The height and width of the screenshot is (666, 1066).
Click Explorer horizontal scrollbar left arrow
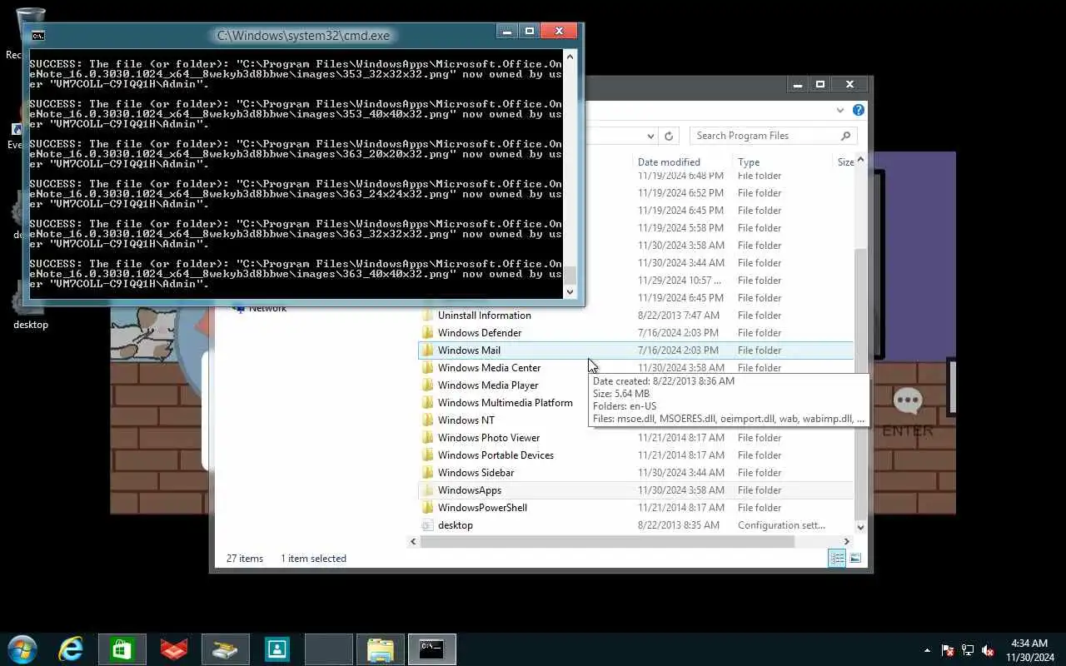pyautogui.click(x=413, y=541)
